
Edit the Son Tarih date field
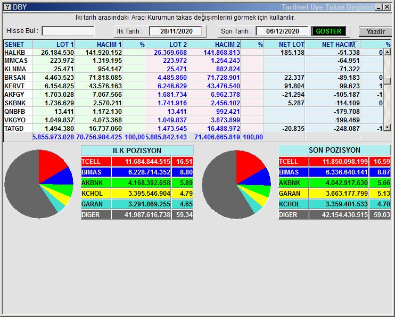coord(282,31)
